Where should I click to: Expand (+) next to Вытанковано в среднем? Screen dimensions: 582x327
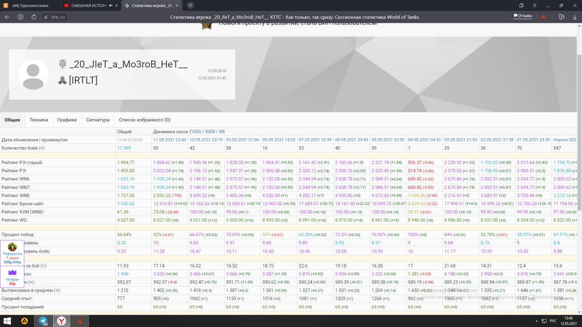pyautogui.click(x=57, y=290)
